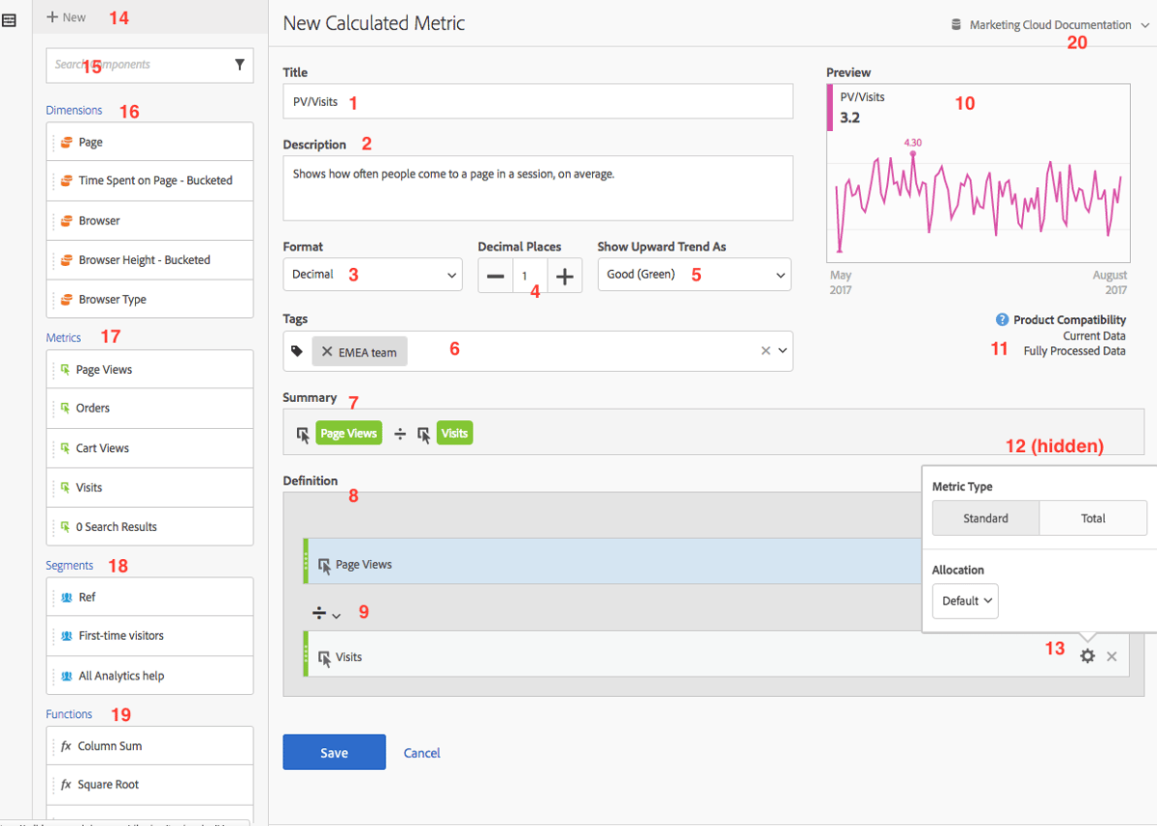1157x826 pixels.
Task: Open the Show Upward Trend As dropdown
Action: [x=693, y=274]
